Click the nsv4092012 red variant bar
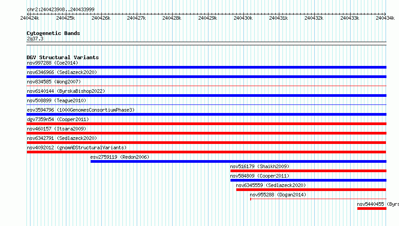The width and height of the screenshot is (399, 226). pyautogui.click(x=206, y=152)
